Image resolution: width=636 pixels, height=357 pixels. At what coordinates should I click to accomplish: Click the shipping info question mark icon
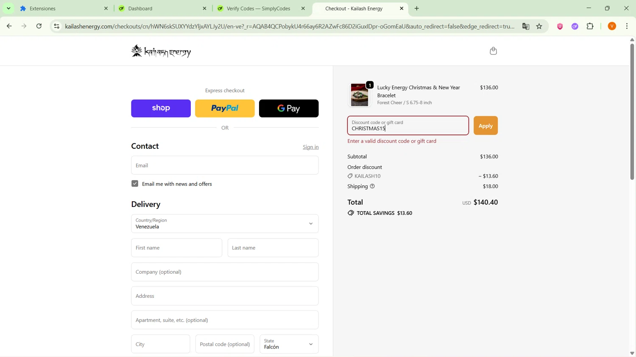(x=372, y=187)
